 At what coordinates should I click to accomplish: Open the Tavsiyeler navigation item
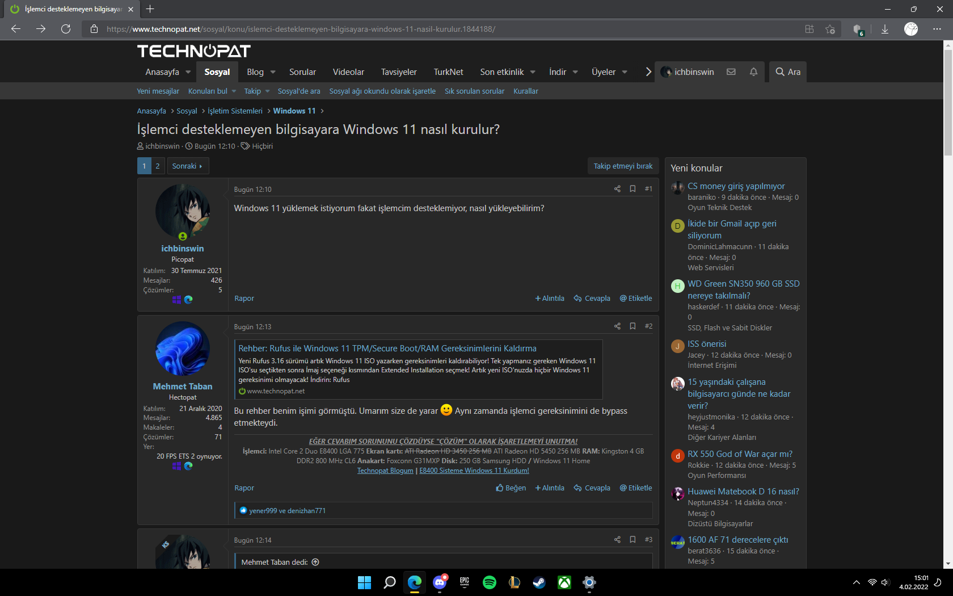click(399, 72)
